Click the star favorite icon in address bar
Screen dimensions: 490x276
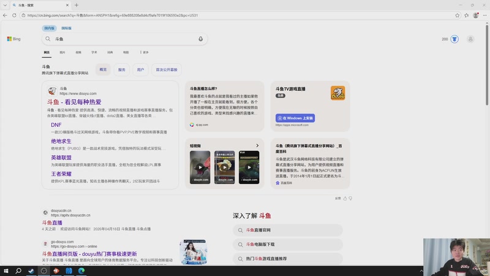[457, 15]
